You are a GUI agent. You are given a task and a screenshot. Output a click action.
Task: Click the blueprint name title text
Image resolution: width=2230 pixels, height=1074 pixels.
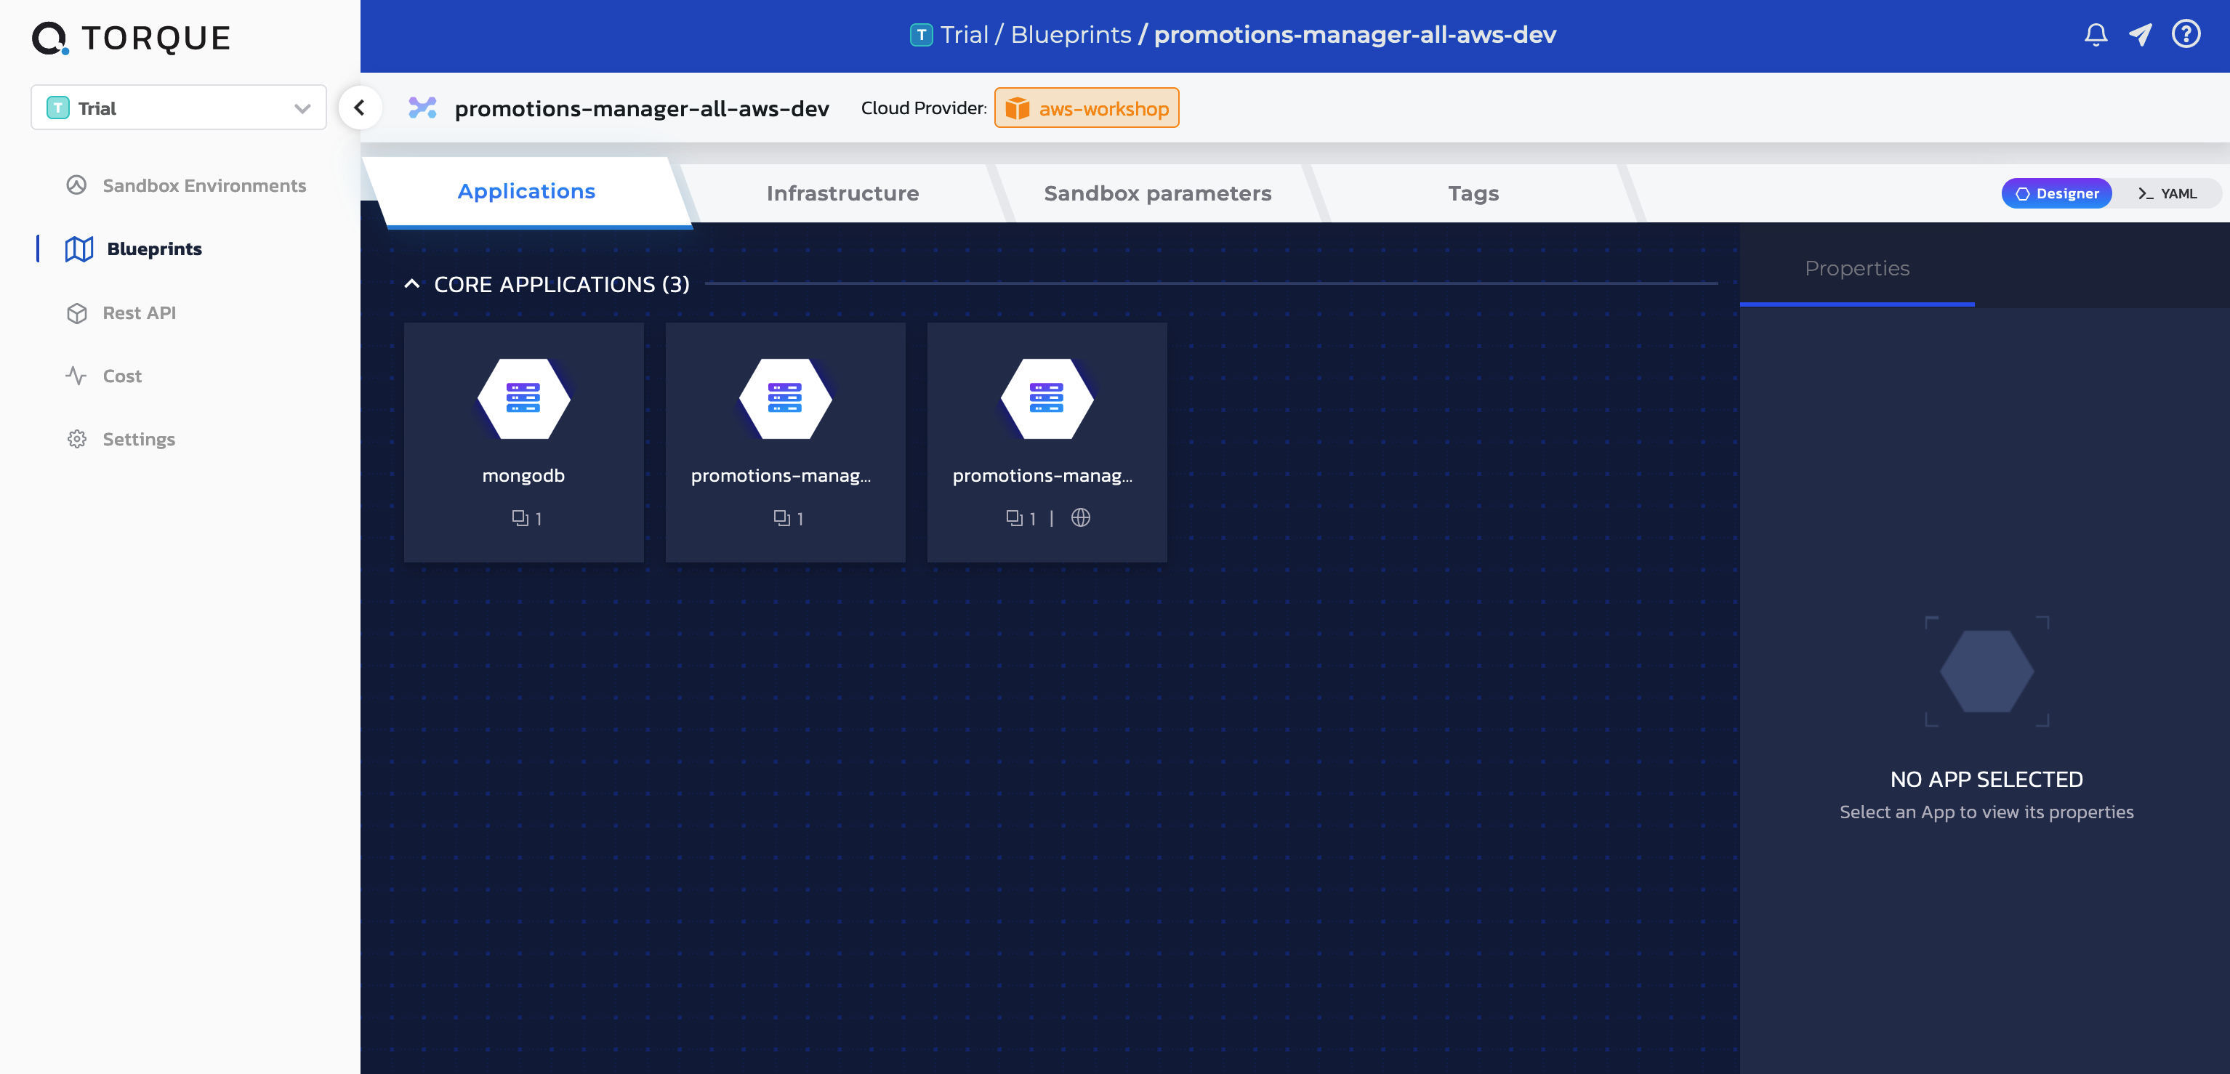642,108
